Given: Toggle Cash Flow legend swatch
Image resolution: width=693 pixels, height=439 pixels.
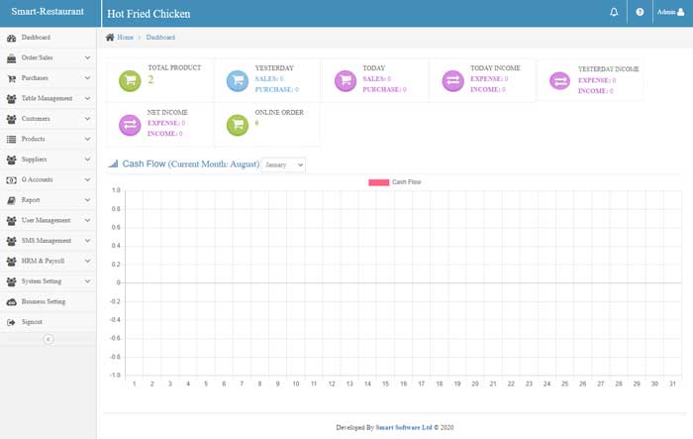Looking at the screenshot, I should point(378,182).
